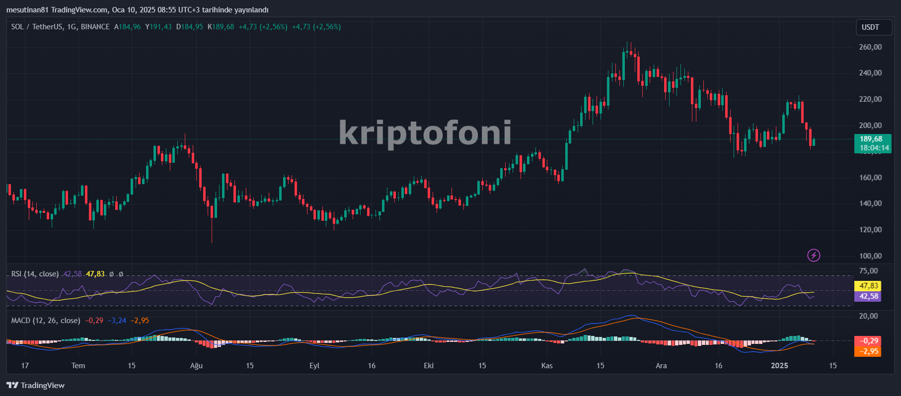
Task: Click the purple lightning bolt icon
Action: click(814, 256)
